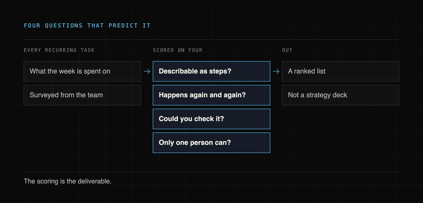Select the "Describable as steps?" box
423x203 pixels.
pos(212,71)
